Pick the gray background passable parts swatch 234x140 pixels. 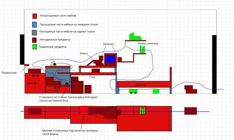(x=34, y=33)
